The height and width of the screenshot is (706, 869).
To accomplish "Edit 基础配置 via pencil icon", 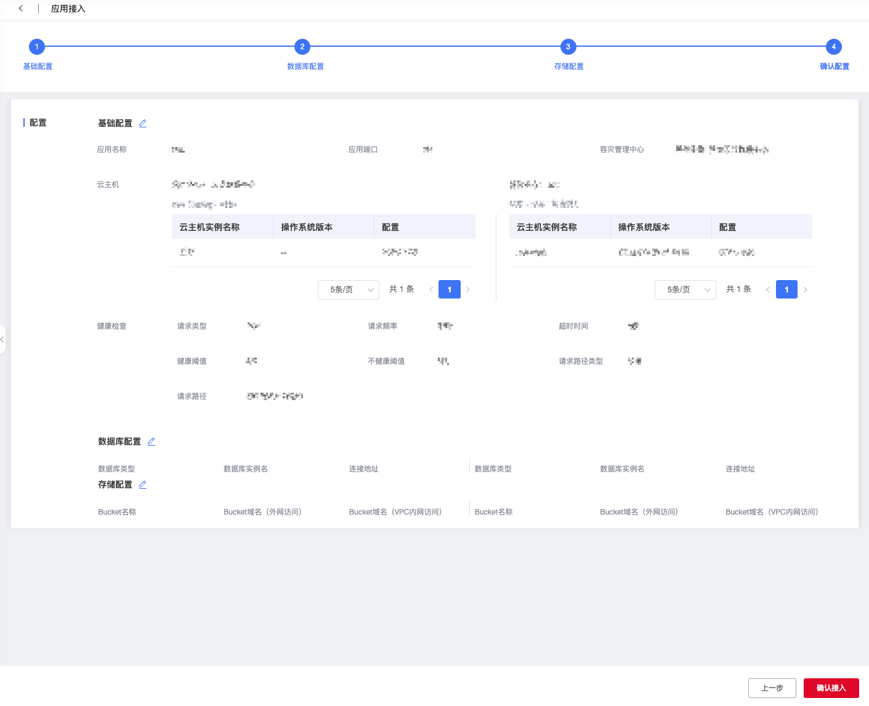I will coord(143,123).
